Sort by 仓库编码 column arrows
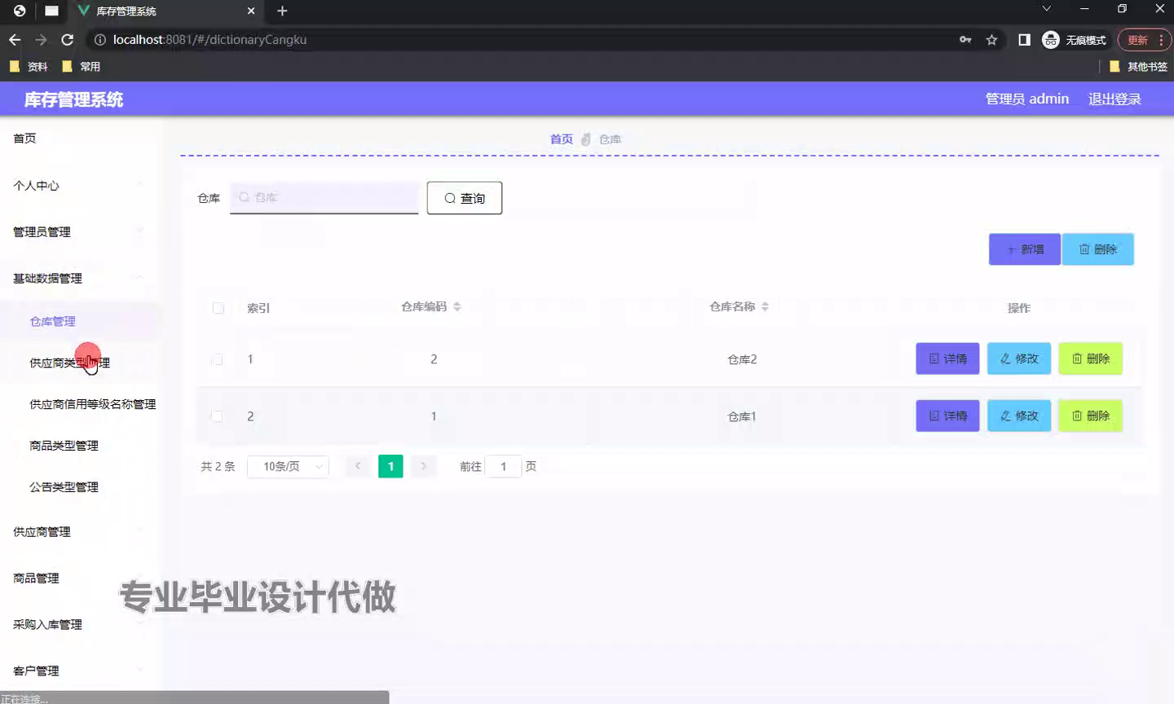This screenshot has width=1174, height=704. pyautogui.click(x=457, y=307)
